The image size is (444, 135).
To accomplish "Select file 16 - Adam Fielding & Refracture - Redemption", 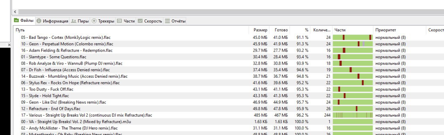I will (67, 50).
